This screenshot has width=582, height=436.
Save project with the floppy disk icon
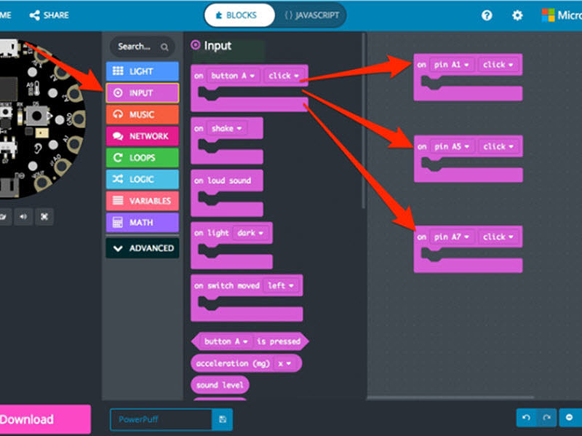pos(222,419)
